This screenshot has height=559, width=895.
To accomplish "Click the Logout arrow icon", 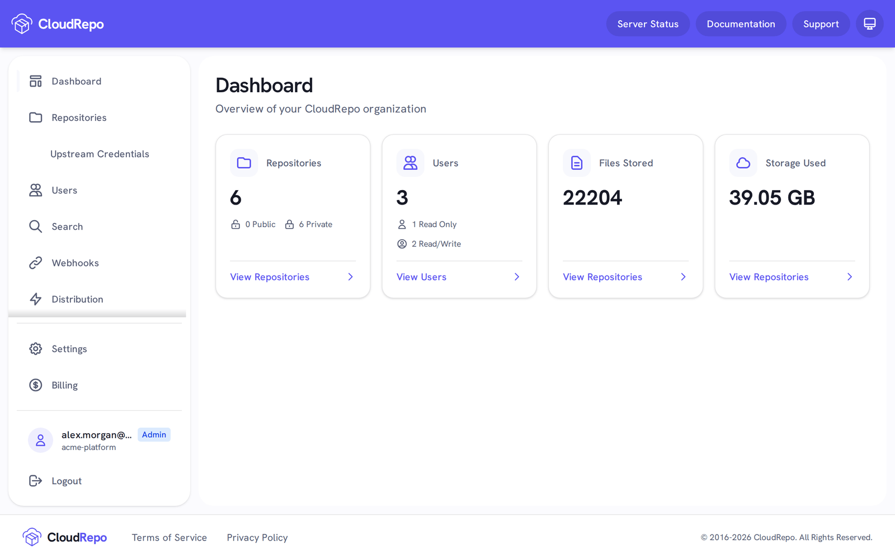I will pyautogui.click(x=36, y=481).
